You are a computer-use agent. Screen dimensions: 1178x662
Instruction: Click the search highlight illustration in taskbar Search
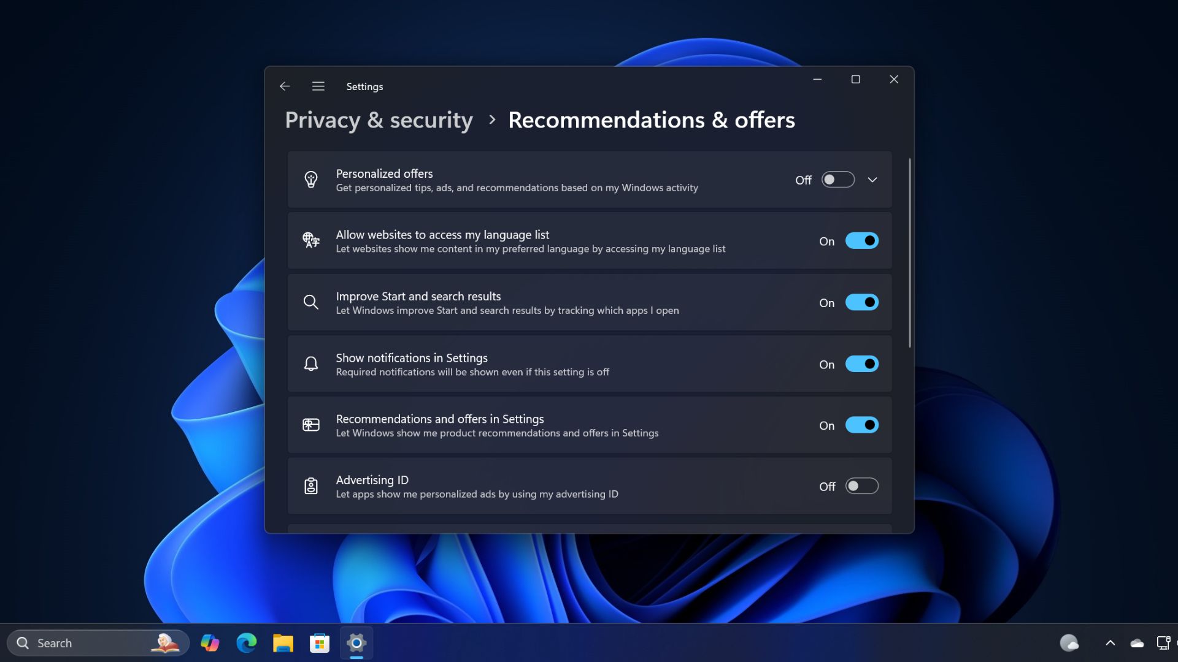165,643
